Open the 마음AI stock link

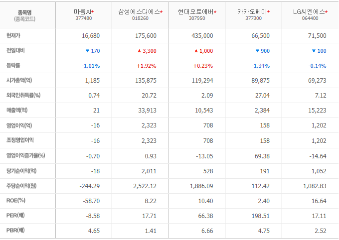83,12
